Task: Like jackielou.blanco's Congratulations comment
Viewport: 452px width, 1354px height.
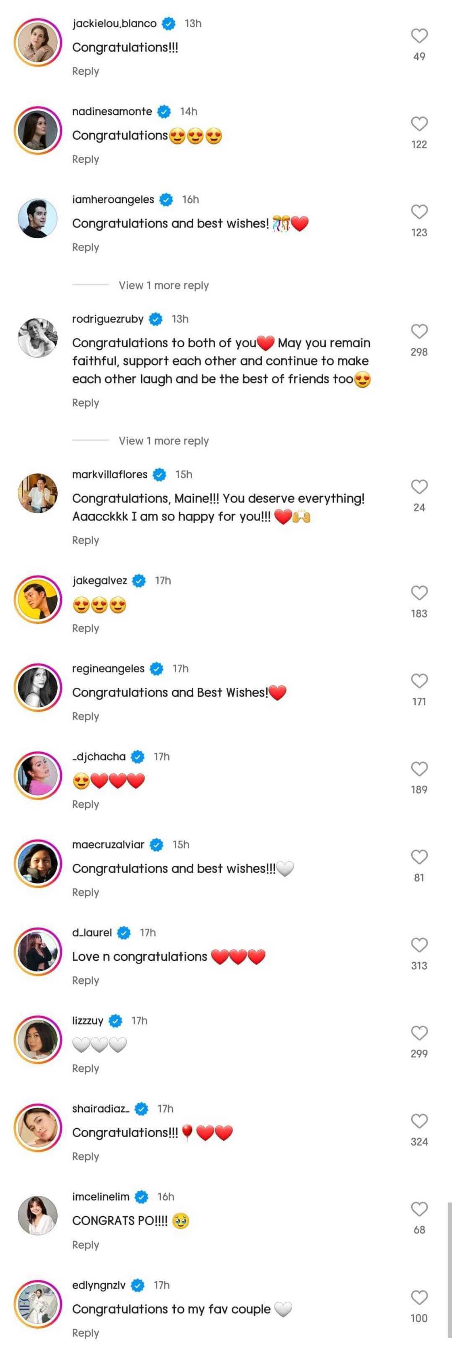Action: point(419,36)
